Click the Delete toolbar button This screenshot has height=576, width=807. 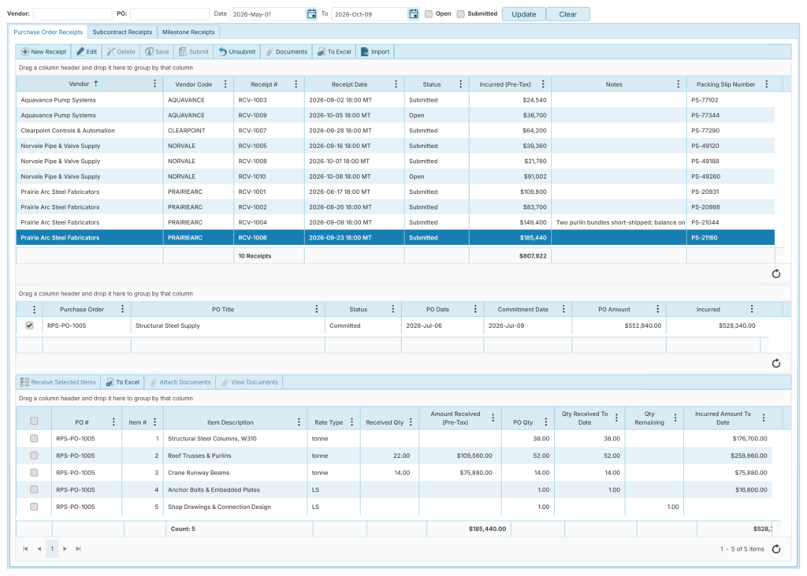[121, 51]
